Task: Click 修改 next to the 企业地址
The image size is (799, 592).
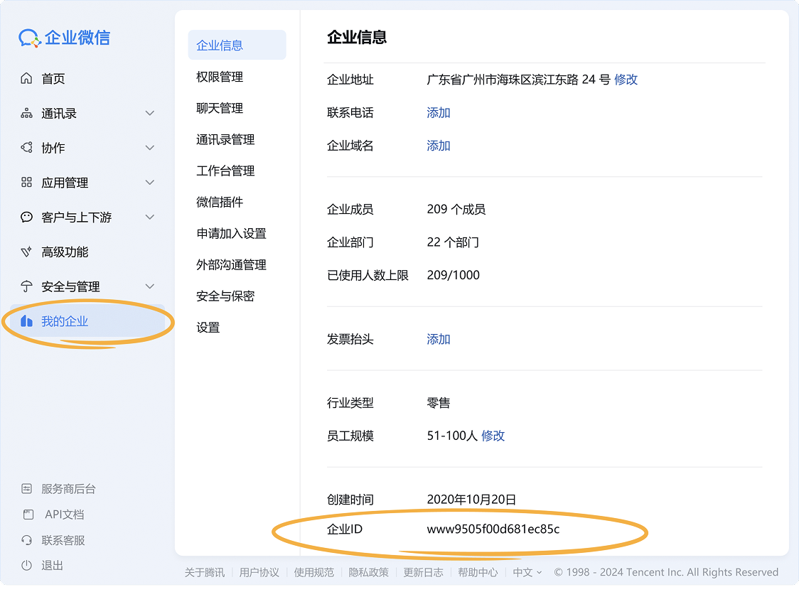Action: tap(626, 80)
